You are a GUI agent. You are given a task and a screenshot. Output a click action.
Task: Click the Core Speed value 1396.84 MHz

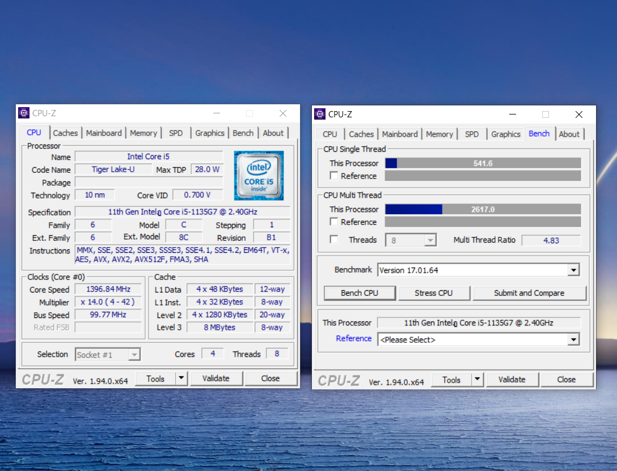[108, 290]
